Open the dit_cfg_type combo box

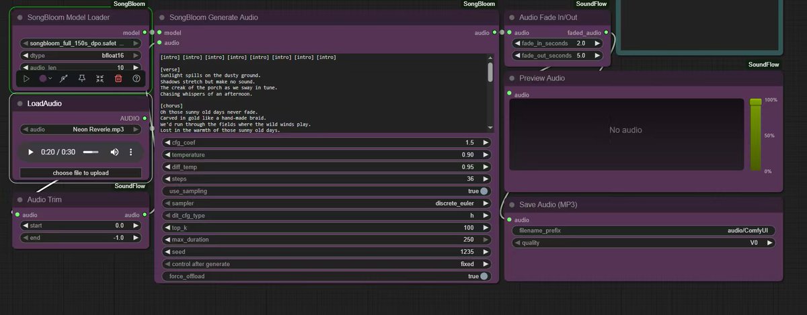coord(327,216)
